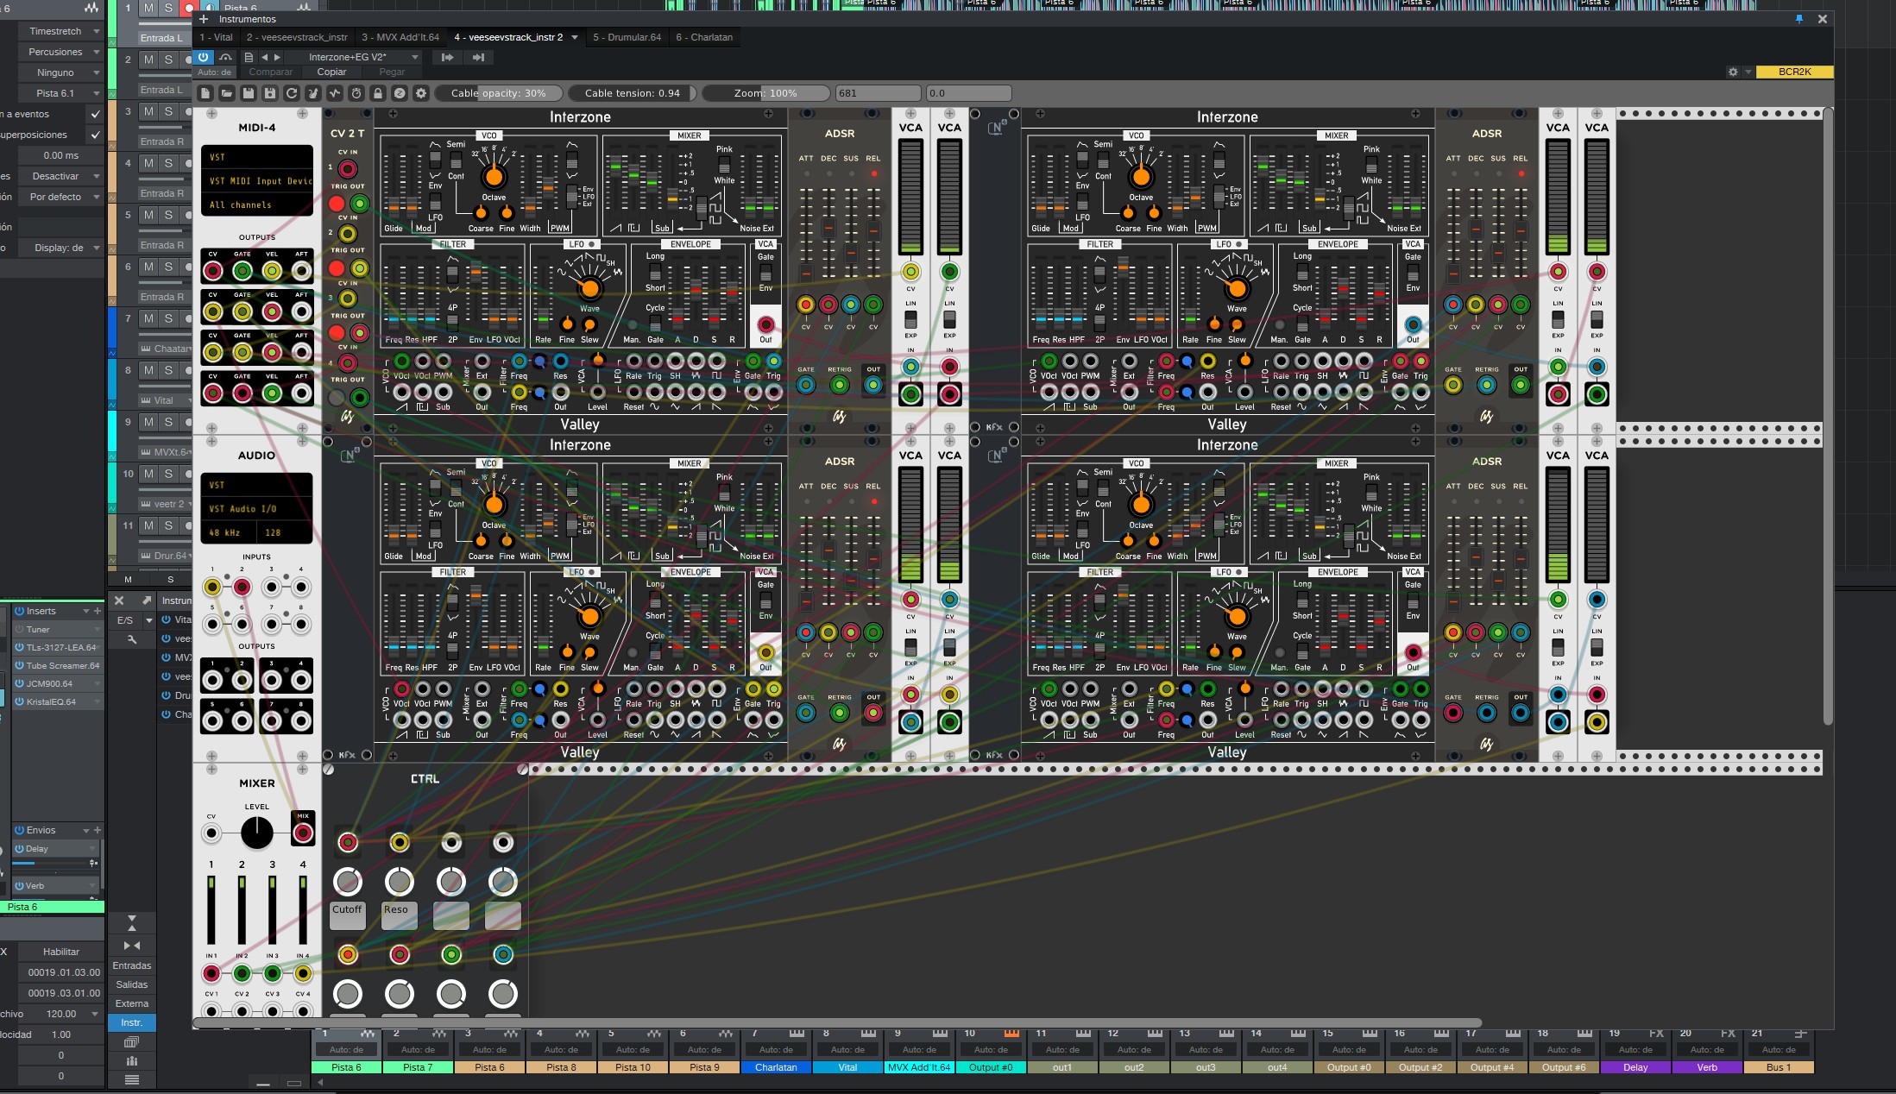Click the revert patch circular arrow icon

coord(292,93)
